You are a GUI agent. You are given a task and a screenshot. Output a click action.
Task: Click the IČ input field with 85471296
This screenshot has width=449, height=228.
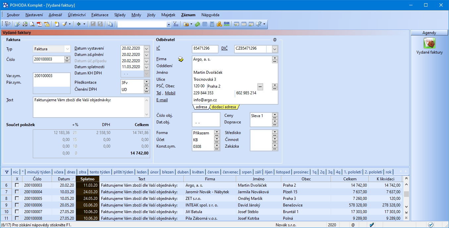click(x=205, y=49)
